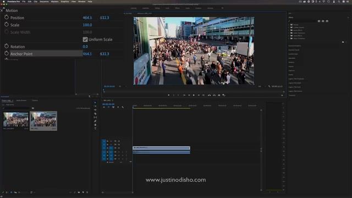This screenshot has width=352, height=198.
Task: Click the Scale value 100.0
Action: click(87, 25)
